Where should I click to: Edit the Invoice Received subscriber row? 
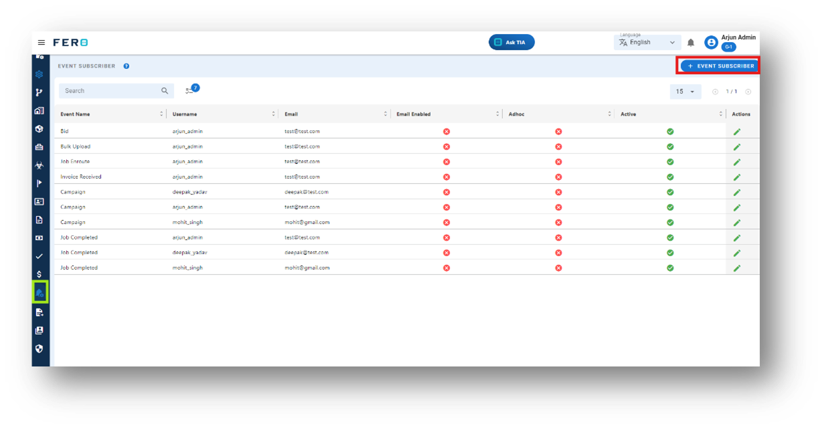737,177
